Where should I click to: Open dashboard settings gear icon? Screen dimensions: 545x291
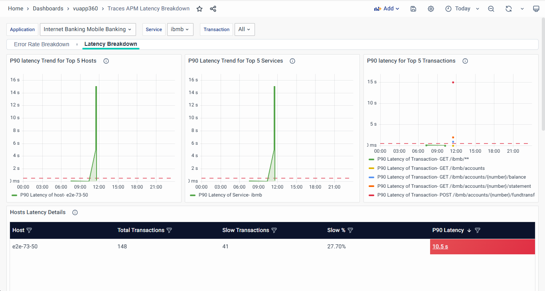[431, 9]
